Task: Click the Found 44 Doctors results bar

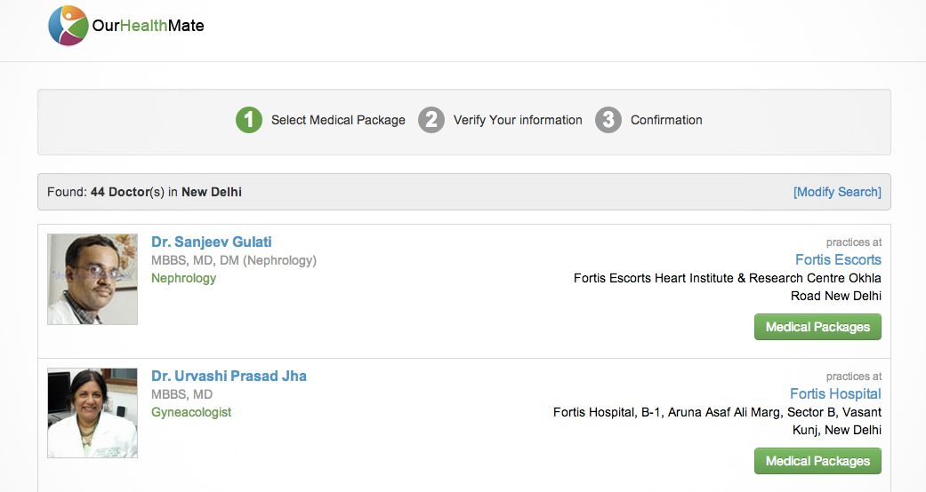Action: coord(464,192)
